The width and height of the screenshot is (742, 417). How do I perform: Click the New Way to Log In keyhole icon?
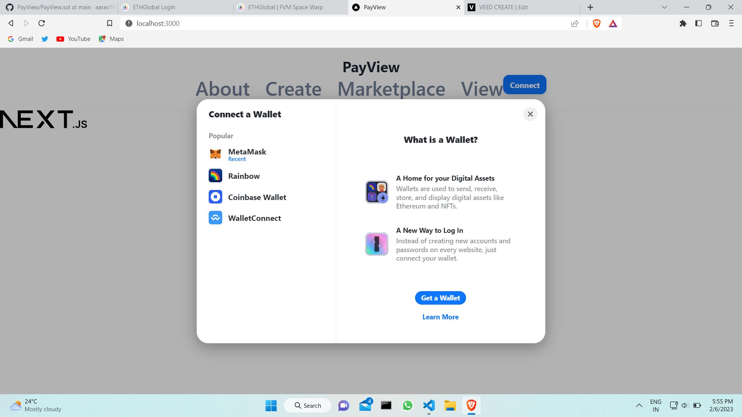pyautogui.click(x=376, y=244)
